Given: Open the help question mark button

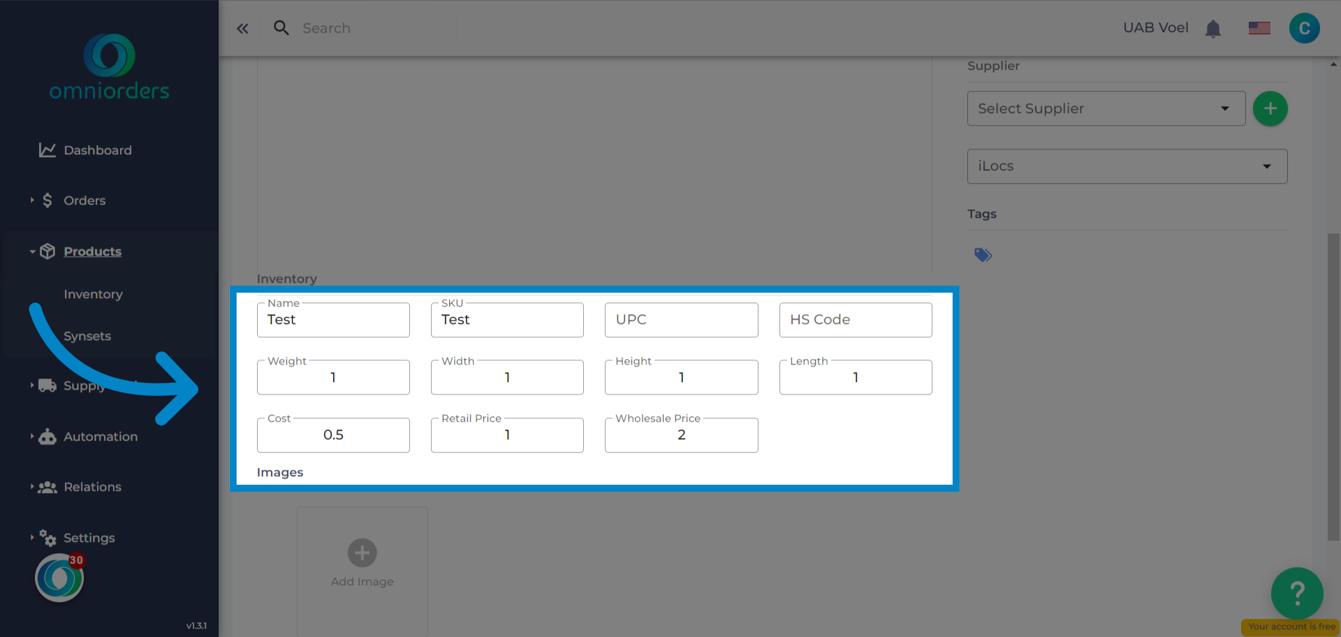Looking at the screenshot, I should (1297, 593).
